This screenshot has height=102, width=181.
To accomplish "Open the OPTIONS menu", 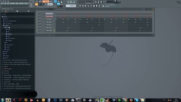I will click(21, 3).
